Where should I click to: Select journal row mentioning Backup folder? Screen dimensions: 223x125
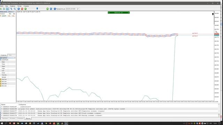click(109, 115)
